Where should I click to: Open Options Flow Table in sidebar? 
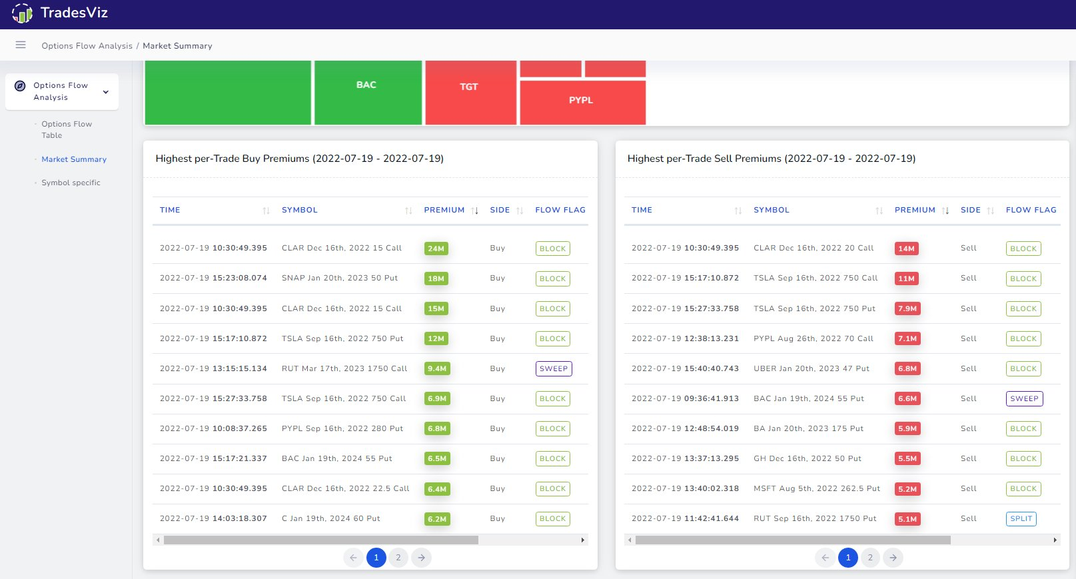click(x=67, y=130)
